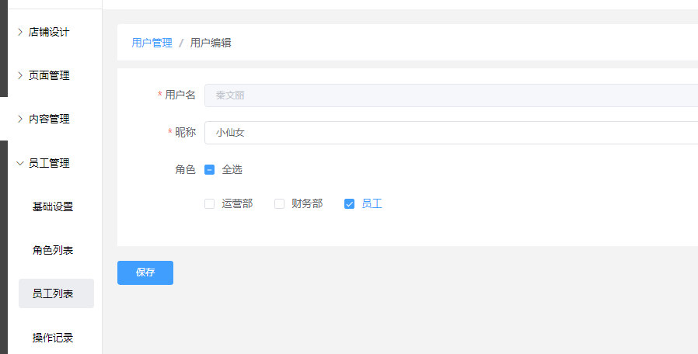This screenshot has height=354, width=698.
Task: Click the disabled 用户名 input field
Action: pyautogui.click(x=451, y=95)
